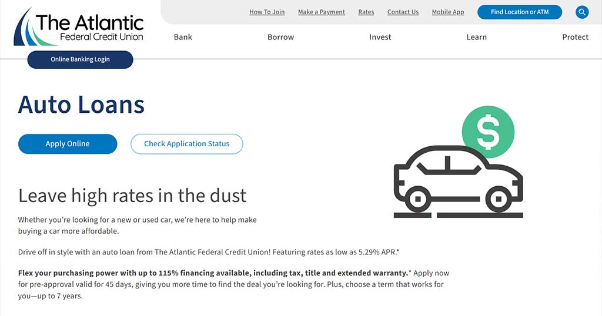Click the Auto Loans page heading
The width and height of the screenshot is (602, 316).
[x=81, y=105]
